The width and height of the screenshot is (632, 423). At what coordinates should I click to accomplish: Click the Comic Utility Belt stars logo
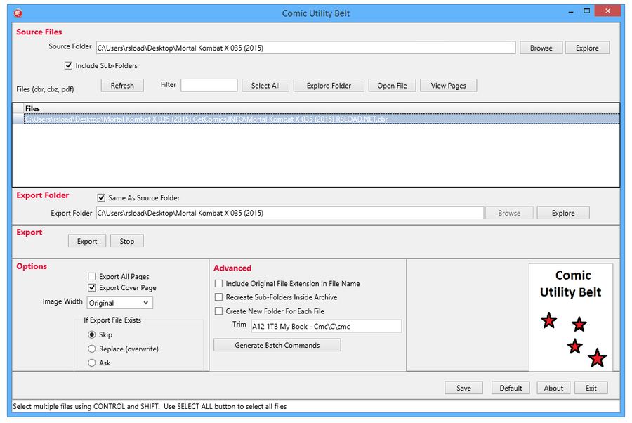571,318
